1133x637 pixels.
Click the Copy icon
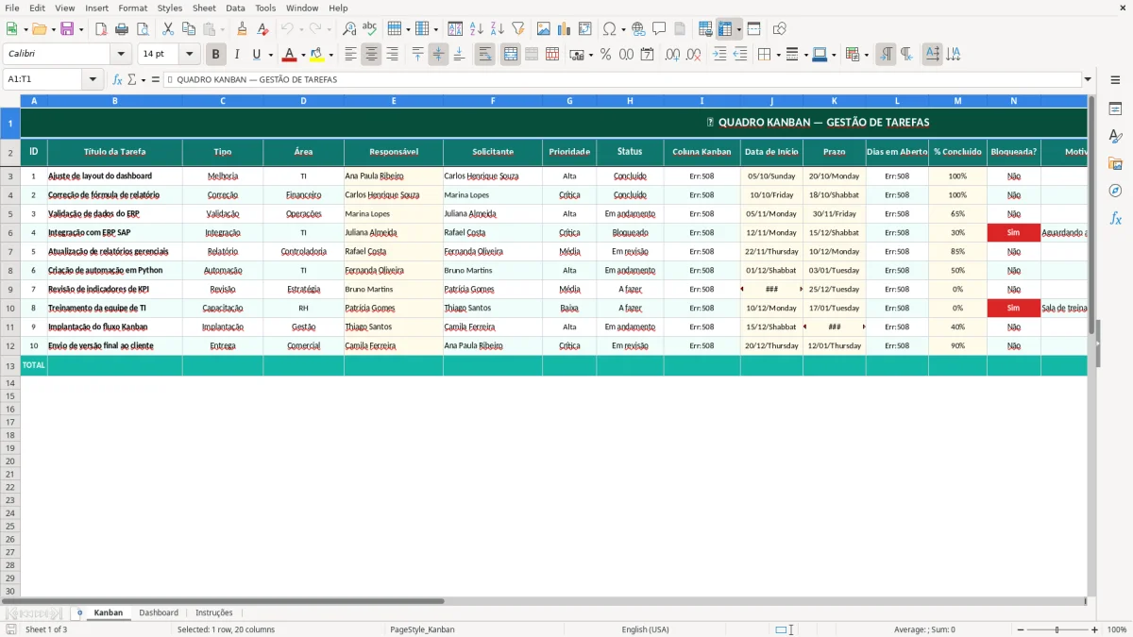189,29
